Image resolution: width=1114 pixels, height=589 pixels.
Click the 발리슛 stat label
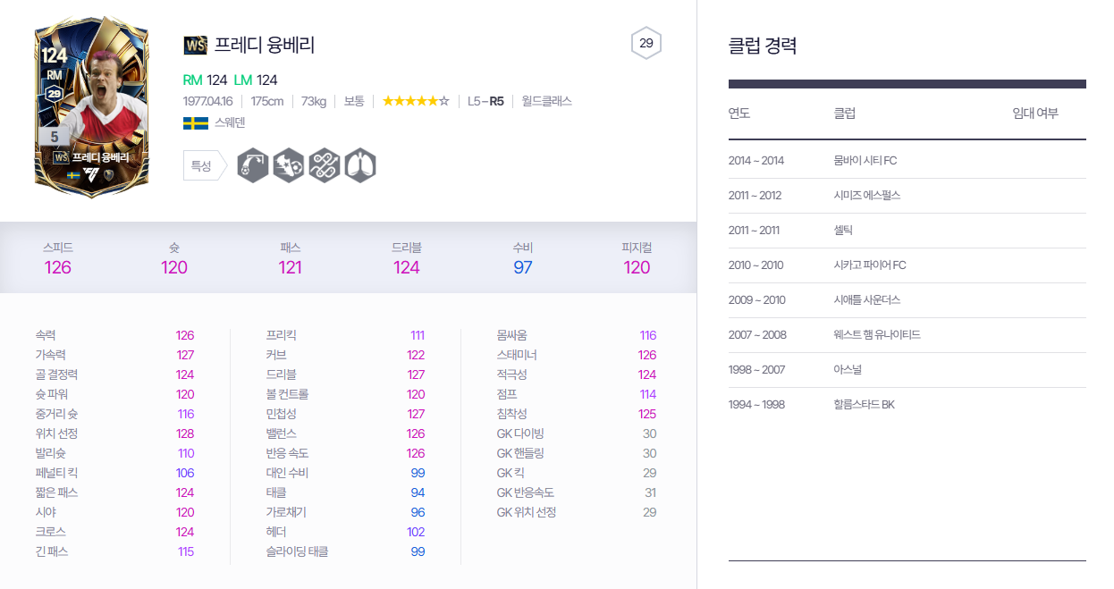(49, 453)
